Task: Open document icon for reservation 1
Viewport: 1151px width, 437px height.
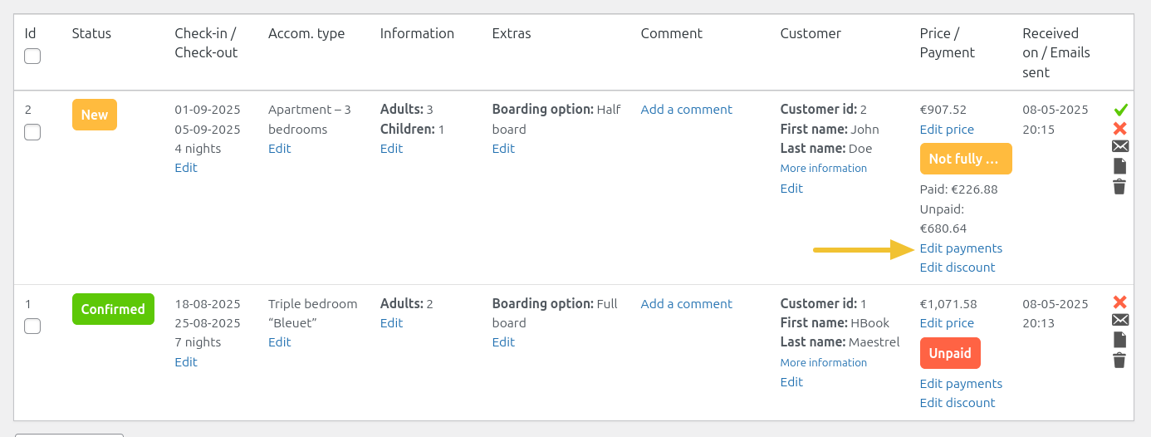Action: pyautogui.click(x=1120, y=340)
